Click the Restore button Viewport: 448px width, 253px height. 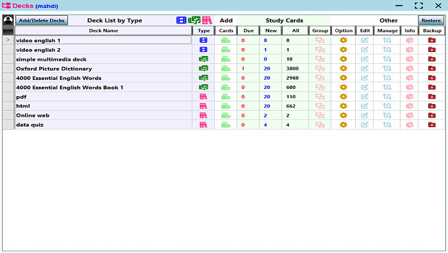pos(431,20)
